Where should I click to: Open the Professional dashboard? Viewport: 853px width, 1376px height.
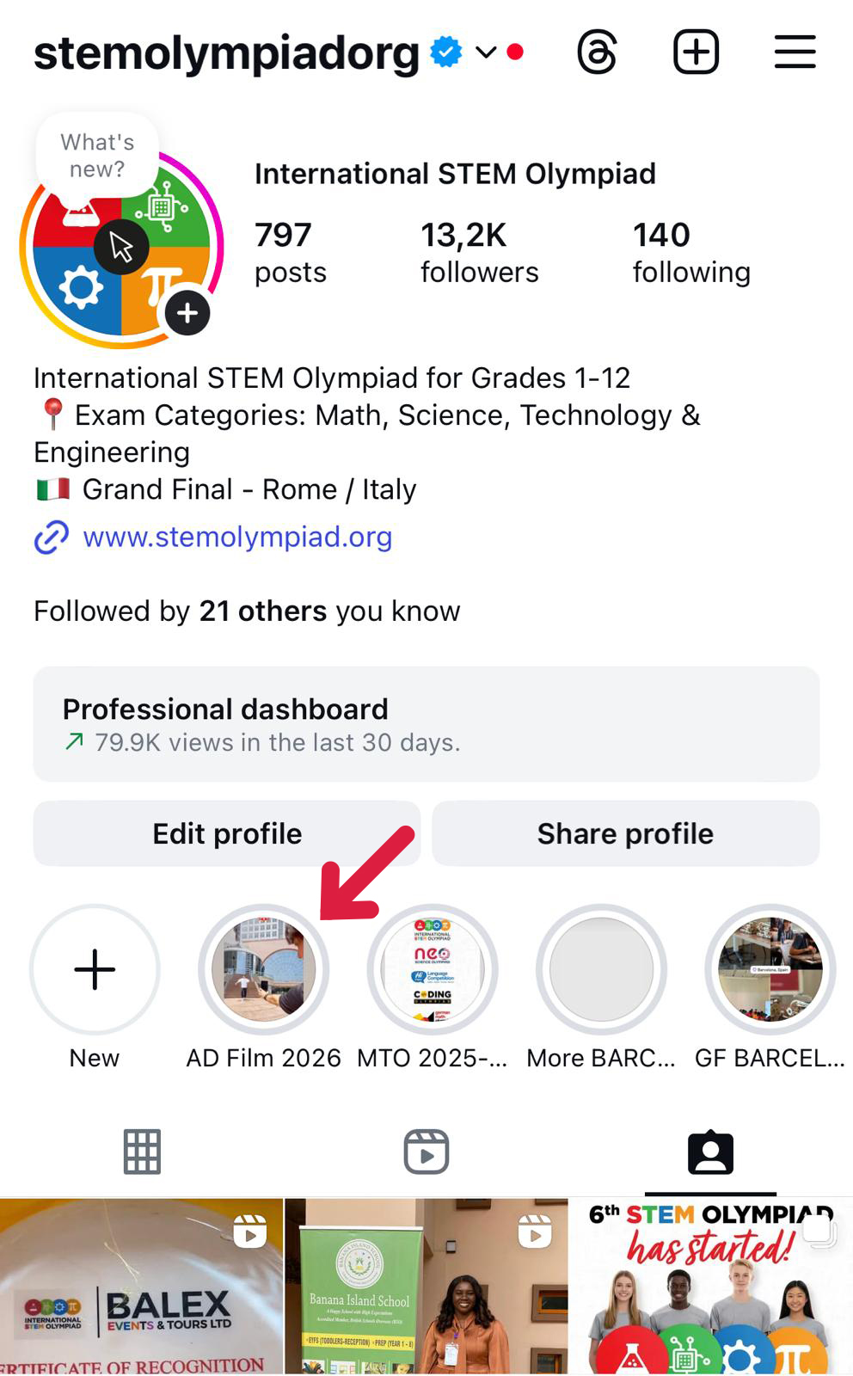tap(426, 724)
